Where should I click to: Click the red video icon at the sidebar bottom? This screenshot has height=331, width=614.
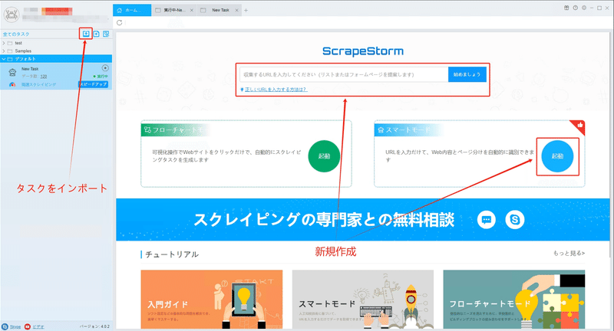(x=27, y=326)
